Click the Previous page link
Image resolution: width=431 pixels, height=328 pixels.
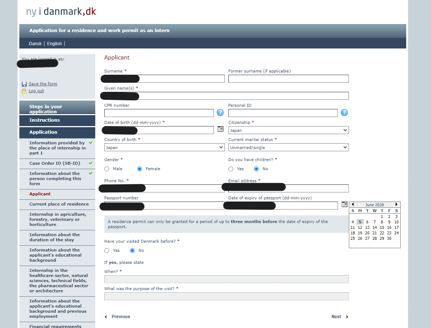pyautogui.click(x=121, y=317)
